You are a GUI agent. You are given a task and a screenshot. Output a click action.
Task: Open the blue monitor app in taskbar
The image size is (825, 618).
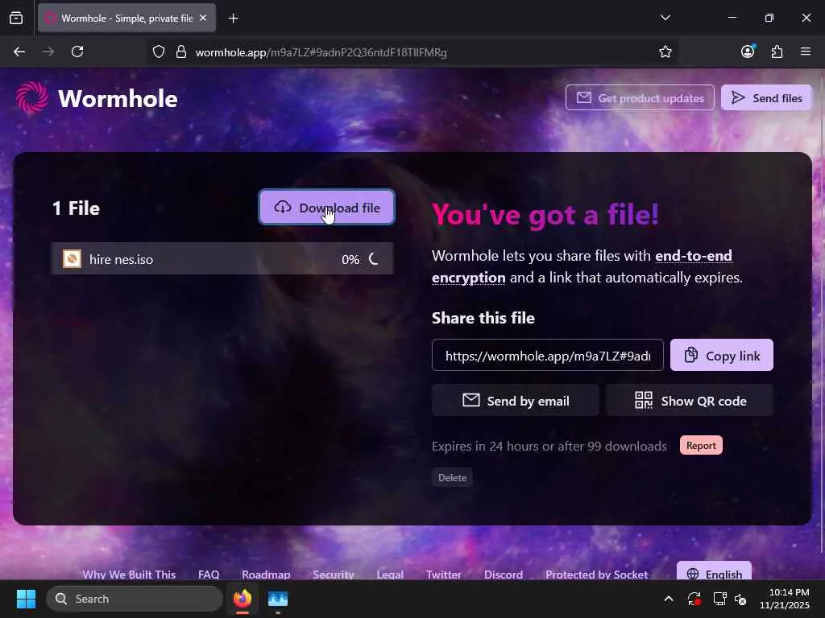coord(278,599)
